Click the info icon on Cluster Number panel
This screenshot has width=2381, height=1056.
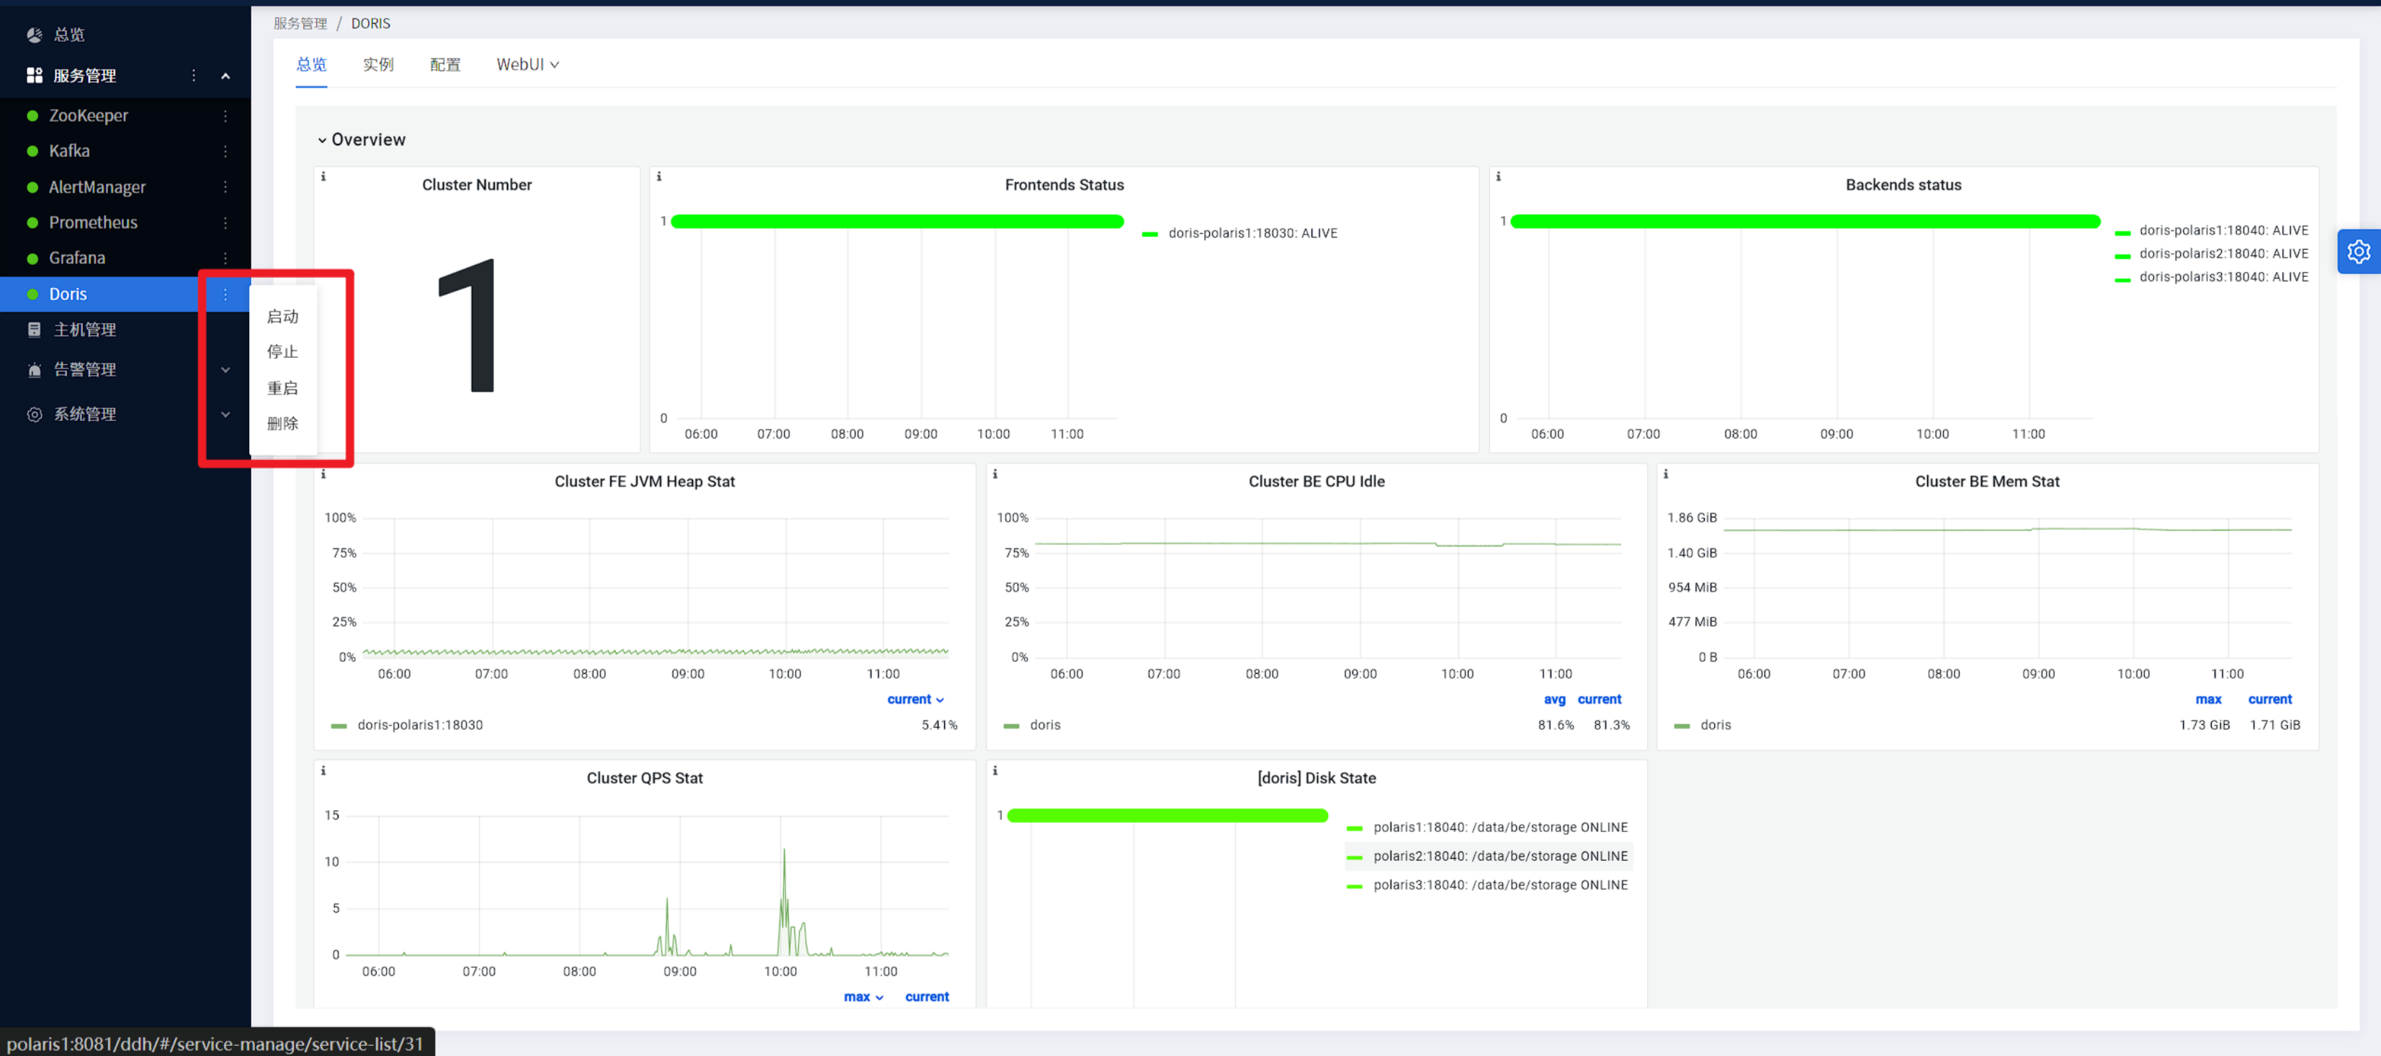pos(323,175)
